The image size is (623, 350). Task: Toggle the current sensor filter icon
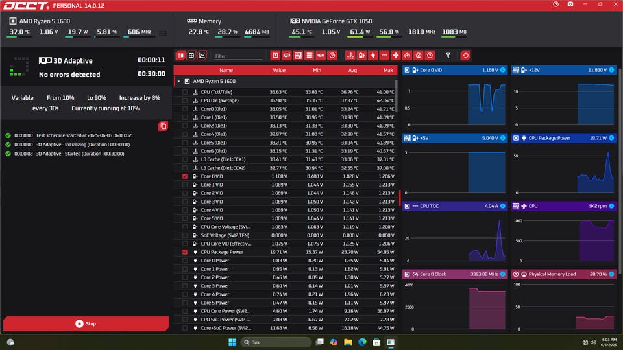[384, 56]
